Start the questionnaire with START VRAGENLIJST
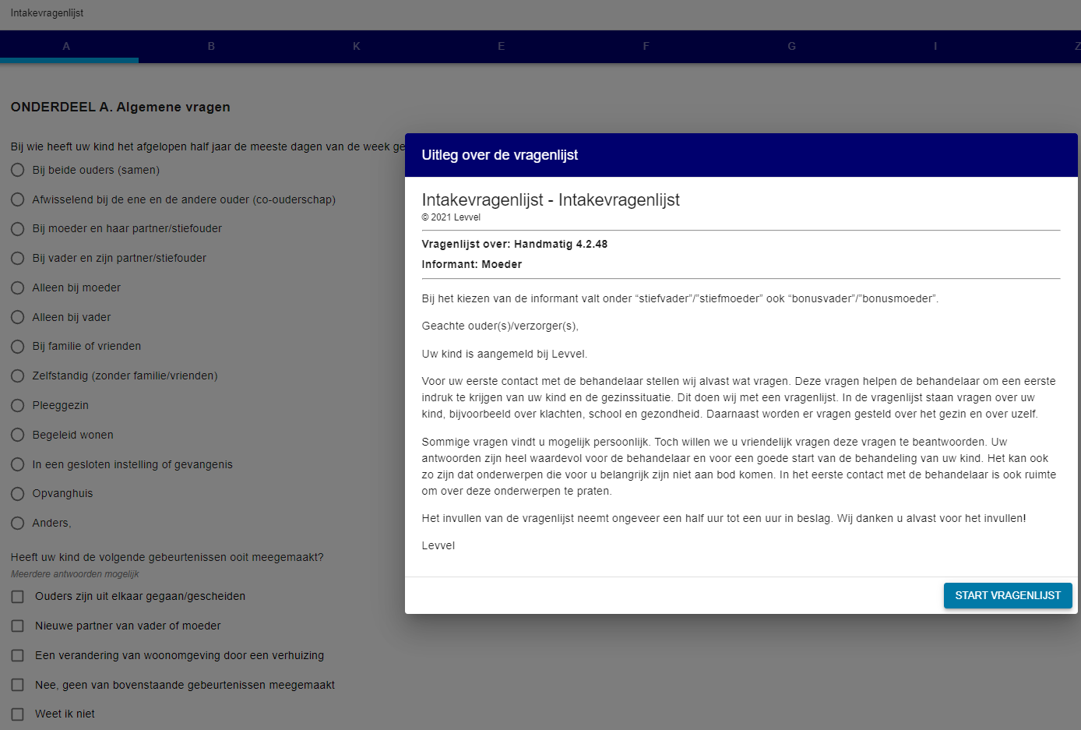This screenshot has height=730, width=1081. tap(1008, 595)
